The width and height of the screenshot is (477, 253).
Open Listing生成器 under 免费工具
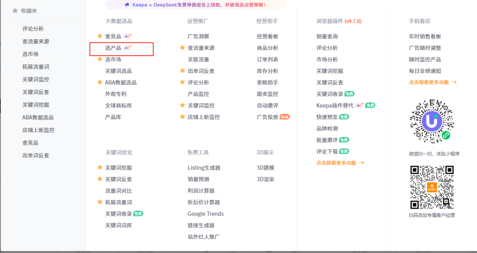(x=204, y=167)
